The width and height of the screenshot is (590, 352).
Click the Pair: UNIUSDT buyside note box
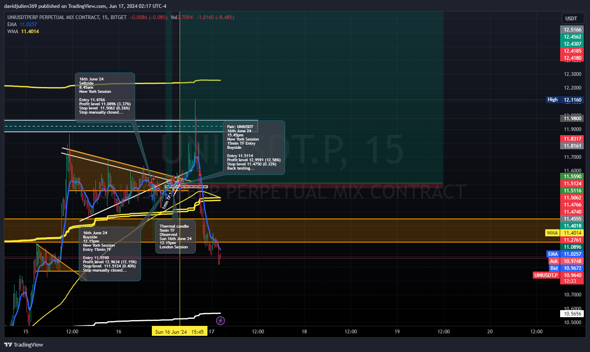(254, 148)
